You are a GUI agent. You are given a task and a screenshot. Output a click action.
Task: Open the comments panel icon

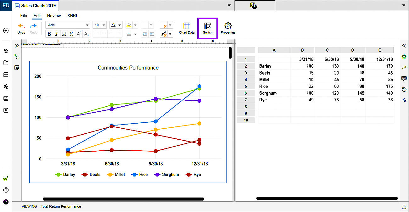click(404, 78)
